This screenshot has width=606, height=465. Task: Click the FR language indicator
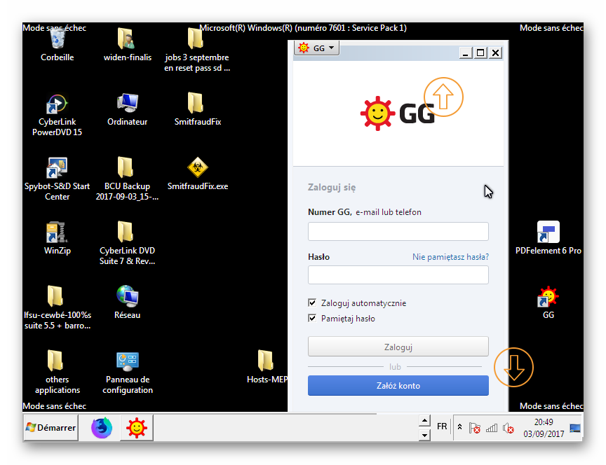tap(442, 426)
